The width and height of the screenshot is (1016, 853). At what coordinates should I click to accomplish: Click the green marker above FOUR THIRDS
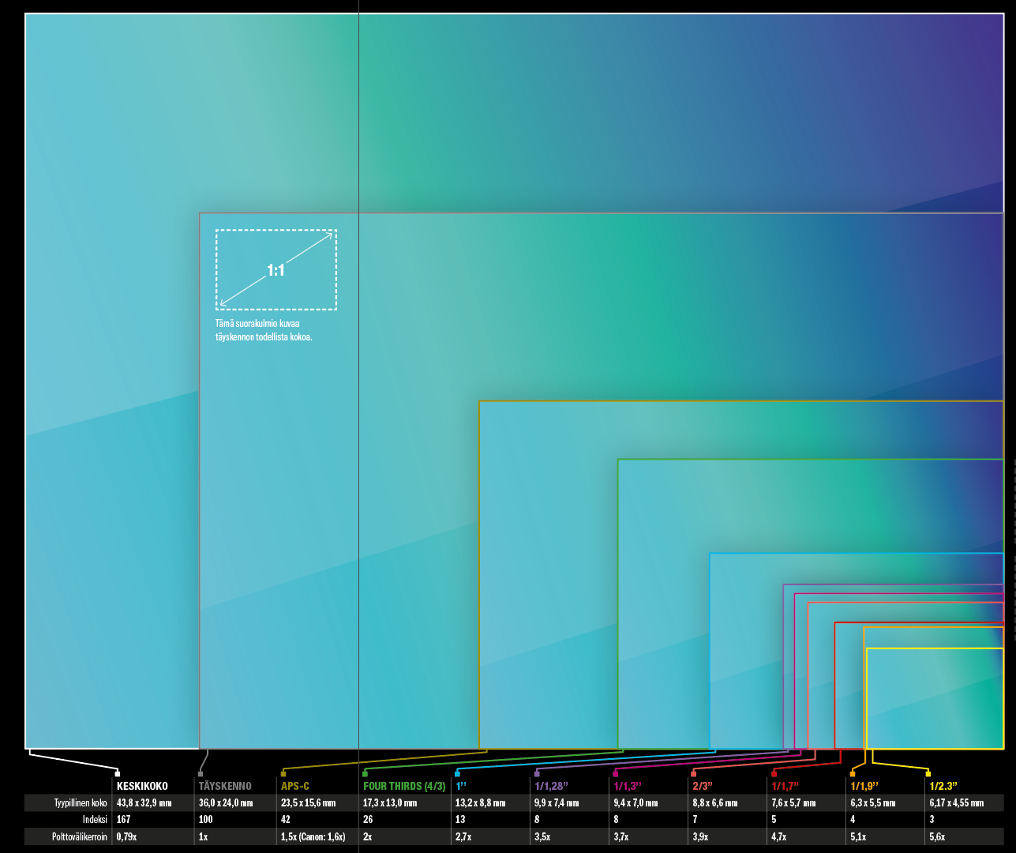(366, 773)
